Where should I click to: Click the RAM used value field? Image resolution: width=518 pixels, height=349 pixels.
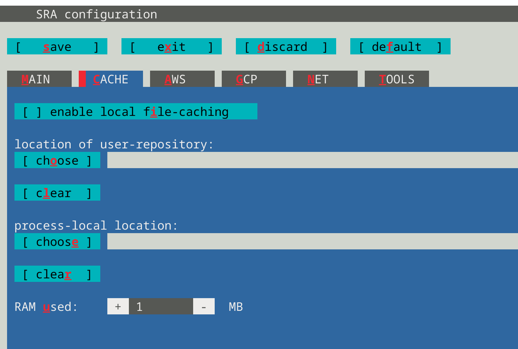(161, 306)
